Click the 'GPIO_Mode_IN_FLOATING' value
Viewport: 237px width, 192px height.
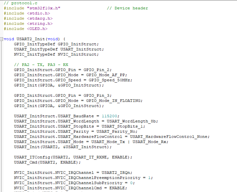pos(113,100)
